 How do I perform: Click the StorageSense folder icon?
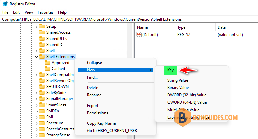click(42, 135)
